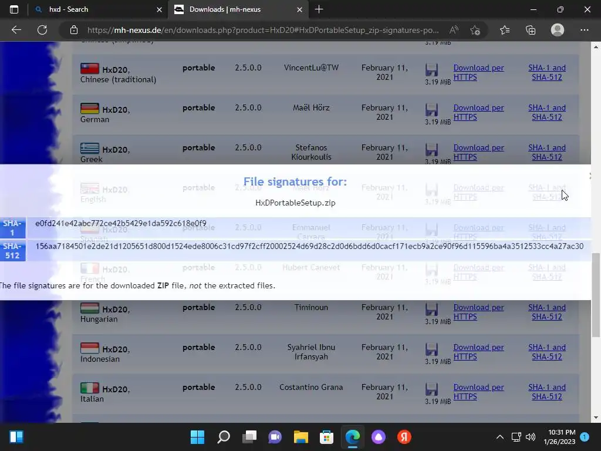Screen dimensions: 601x451
Task: Open a new browser tab
Action: tap(319, 9)
